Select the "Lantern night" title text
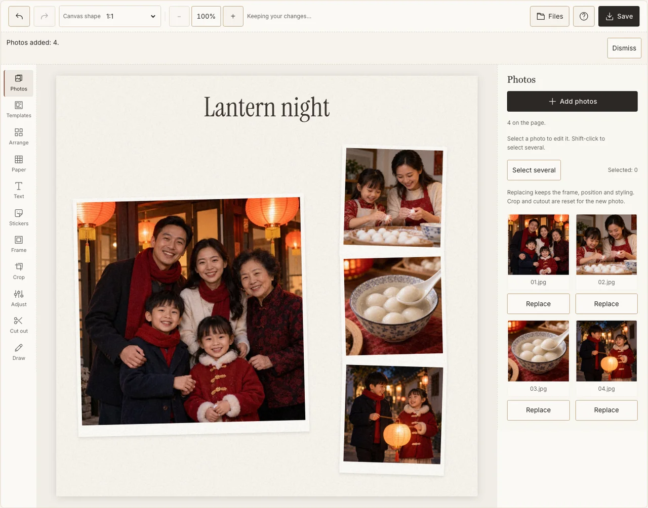 tap(267, 107)
